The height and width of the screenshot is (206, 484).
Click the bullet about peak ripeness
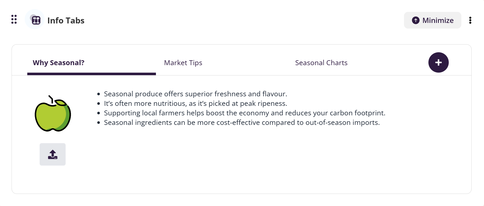click(195, 104)
